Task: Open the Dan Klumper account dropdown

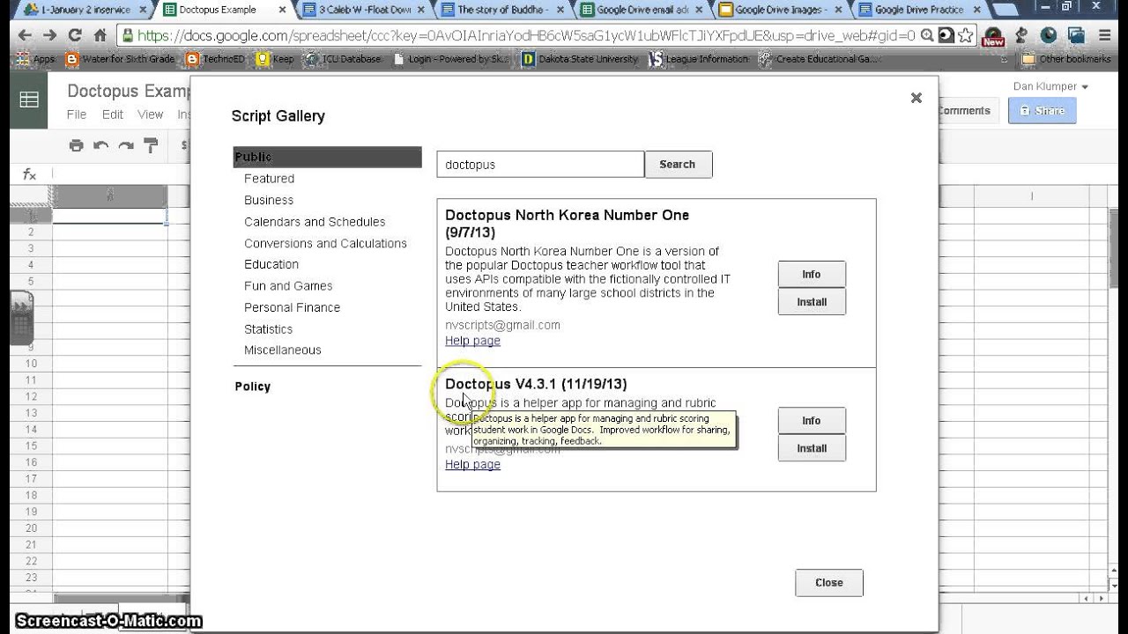Action: pyautogui.click(x=1050, y=86)
